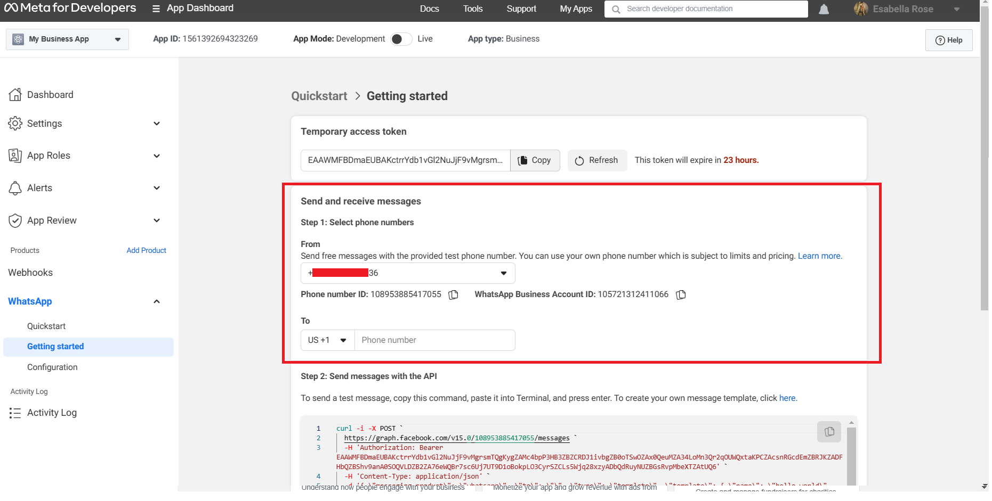Copy the temporary access token
This screenshot has width=992, height=501.
[535, 160]
